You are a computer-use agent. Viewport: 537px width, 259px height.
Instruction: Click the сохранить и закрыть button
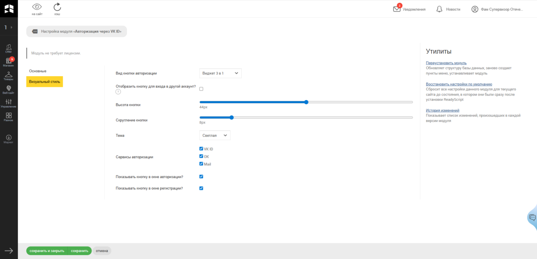[47, 251]
